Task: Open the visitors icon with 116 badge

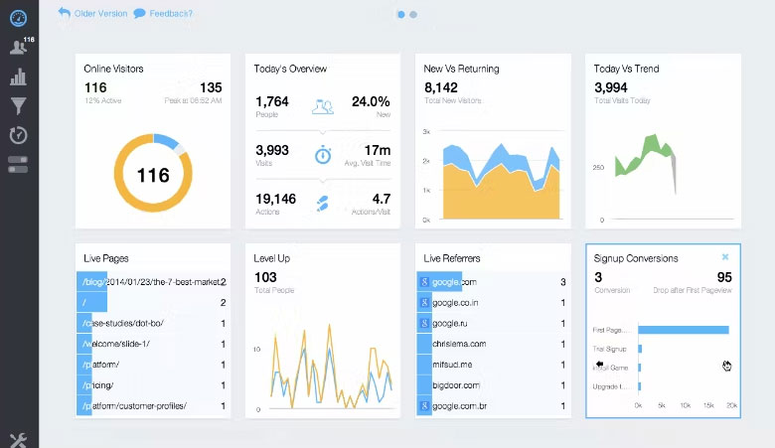Action: (20, 46)
